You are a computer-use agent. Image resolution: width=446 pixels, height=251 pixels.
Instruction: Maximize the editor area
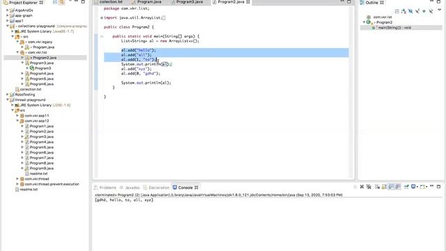pyautogui.click(x=349, y=1)
